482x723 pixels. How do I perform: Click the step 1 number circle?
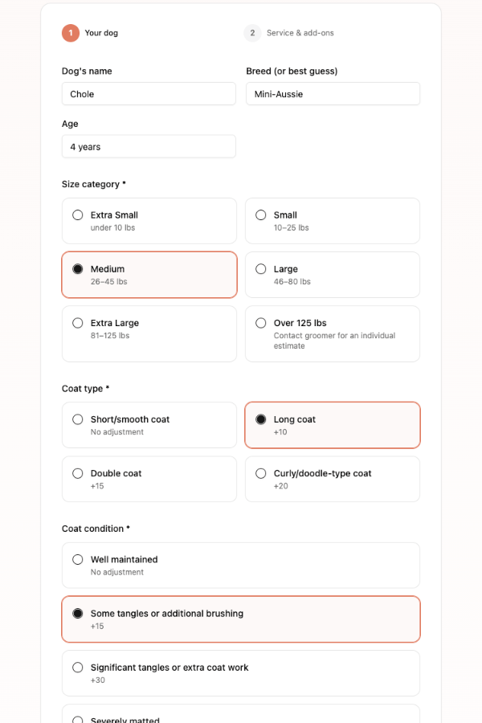coord(71,33)
